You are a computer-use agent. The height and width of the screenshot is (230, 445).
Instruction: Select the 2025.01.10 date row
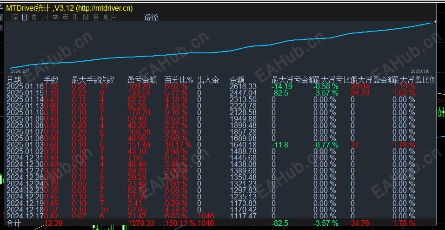(x=25, y=113)
